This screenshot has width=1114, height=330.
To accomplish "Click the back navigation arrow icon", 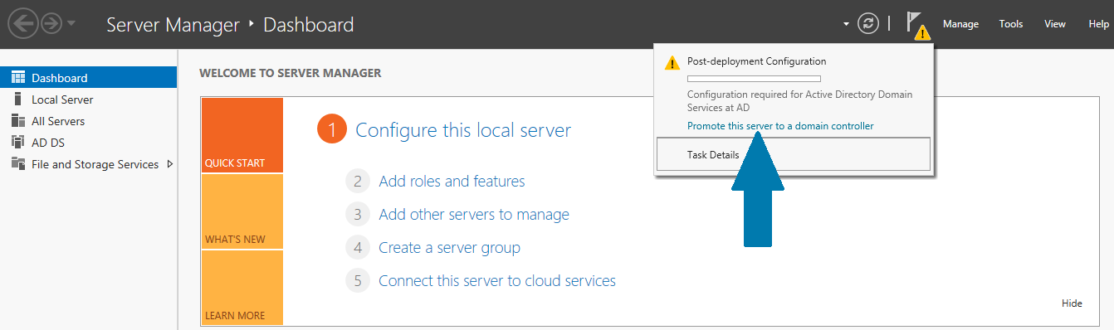I will (23, 24).
